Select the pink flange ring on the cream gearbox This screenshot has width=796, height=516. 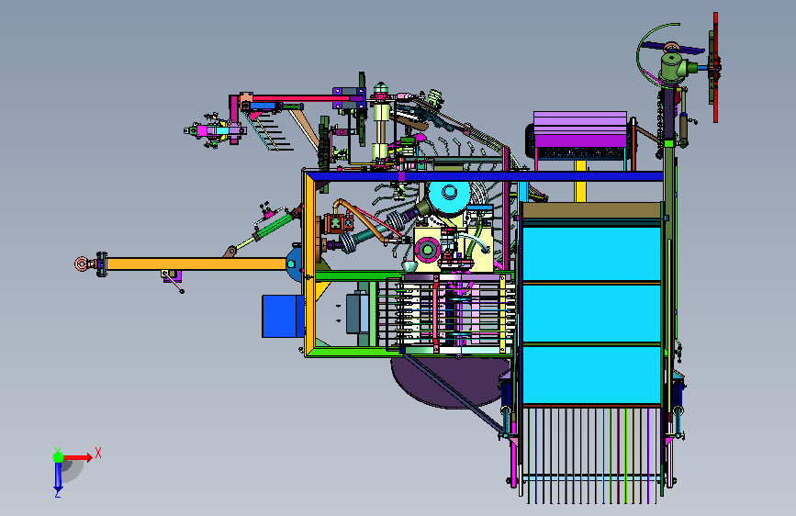click(428, 250)
